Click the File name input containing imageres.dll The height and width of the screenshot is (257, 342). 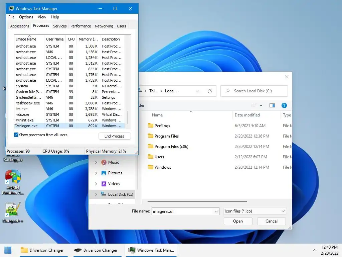[x=183, y=211]
